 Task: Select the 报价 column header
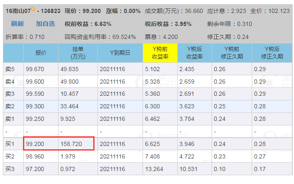click(x=41, y=53)
